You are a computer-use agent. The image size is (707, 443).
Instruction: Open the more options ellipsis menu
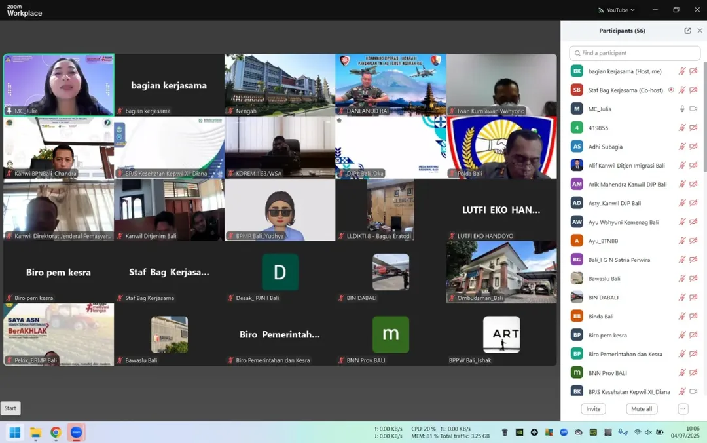point(683,409)
